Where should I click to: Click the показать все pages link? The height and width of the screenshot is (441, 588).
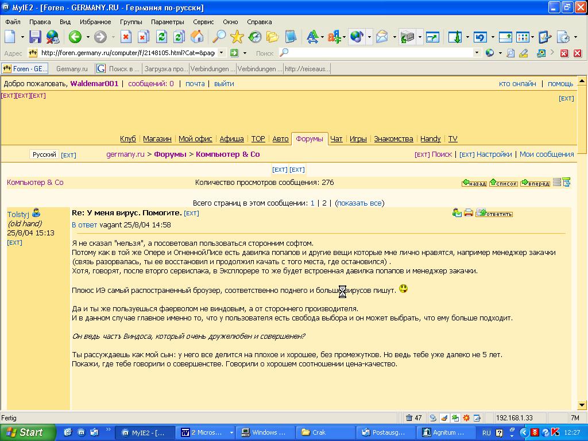click(359, 203)
